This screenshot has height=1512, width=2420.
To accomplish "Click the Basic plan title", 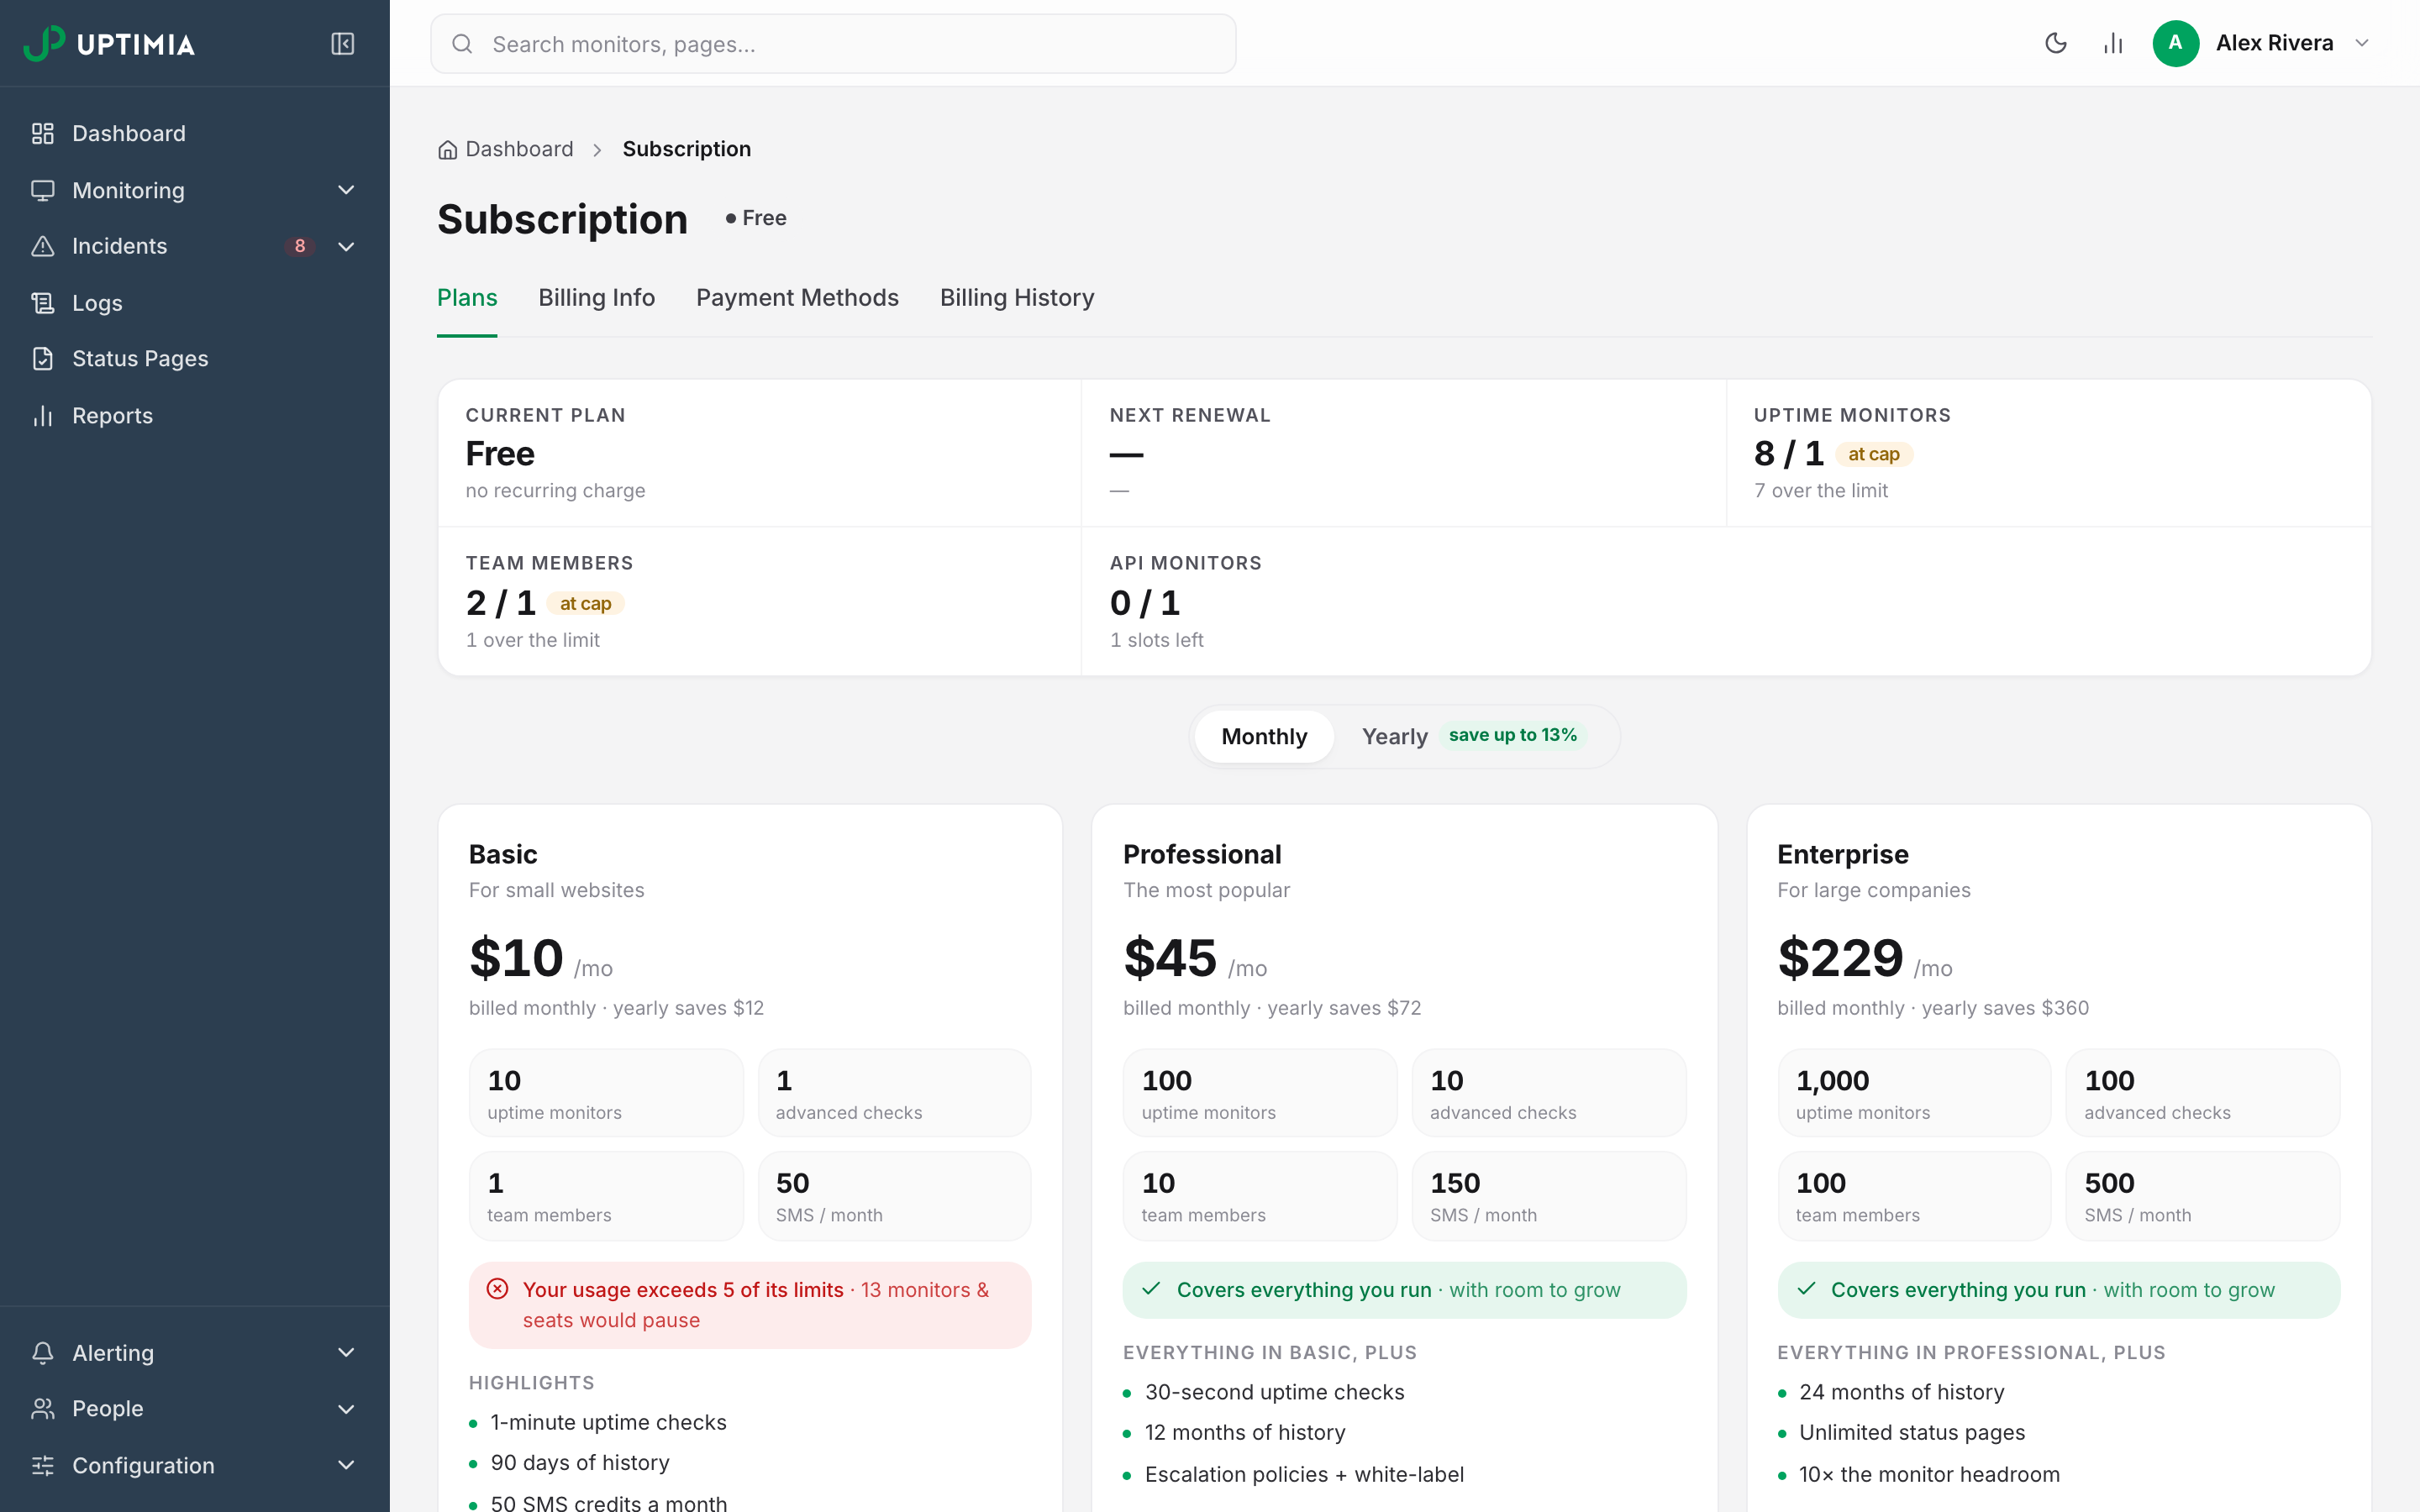I will pyautogui.click(x=503, y=854).
